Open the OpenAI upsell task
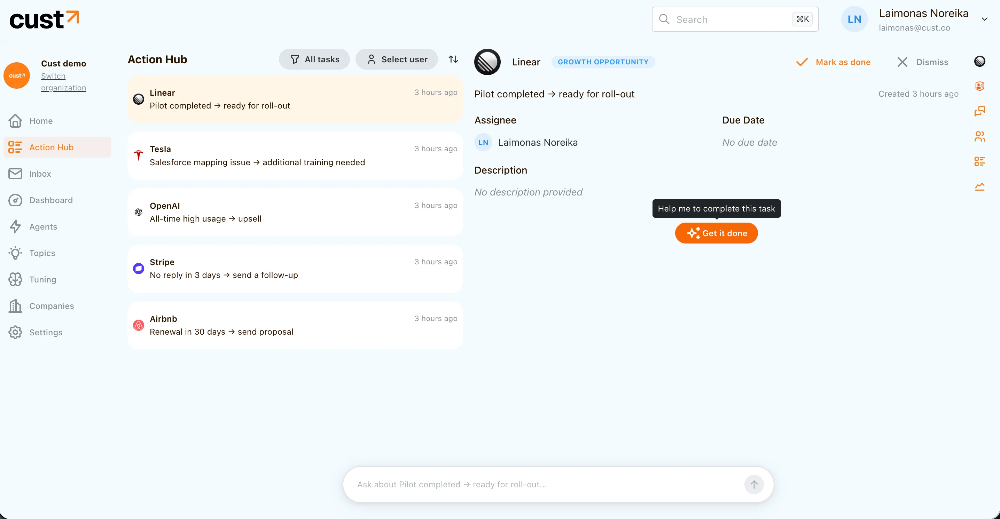Viewport: 1000px width, 519px height. (295, 212)
